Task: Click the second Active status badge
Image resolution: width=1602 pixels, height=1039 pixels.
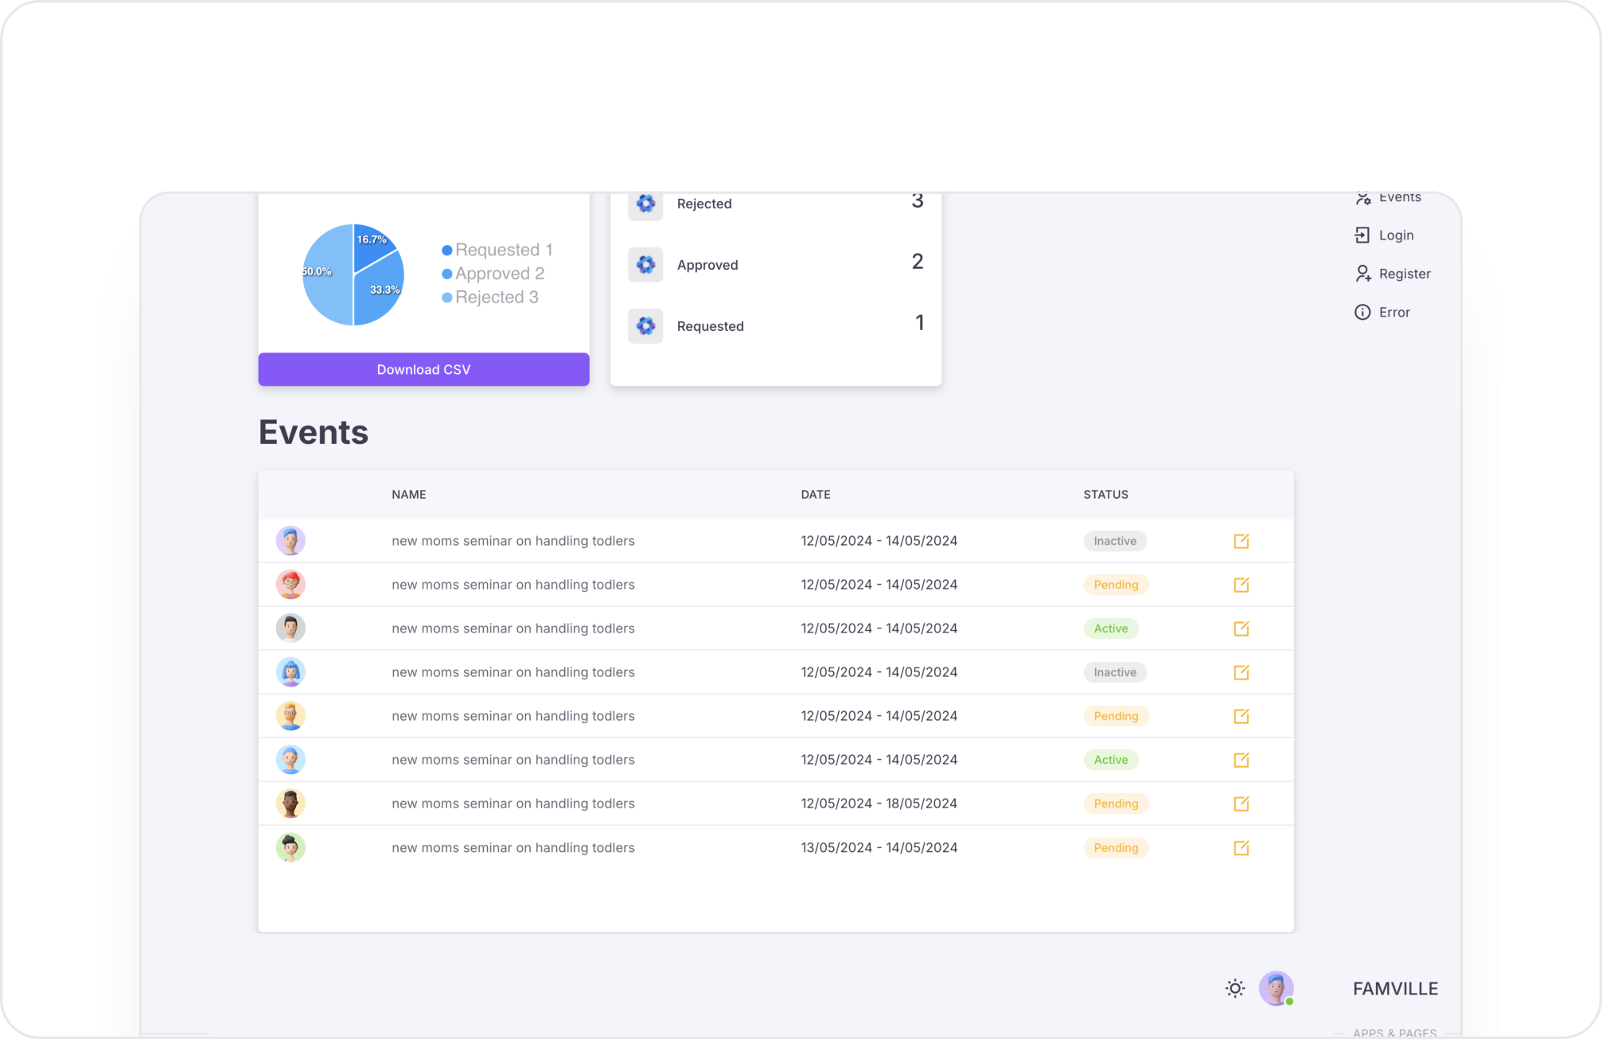Action: [1111, 760]
